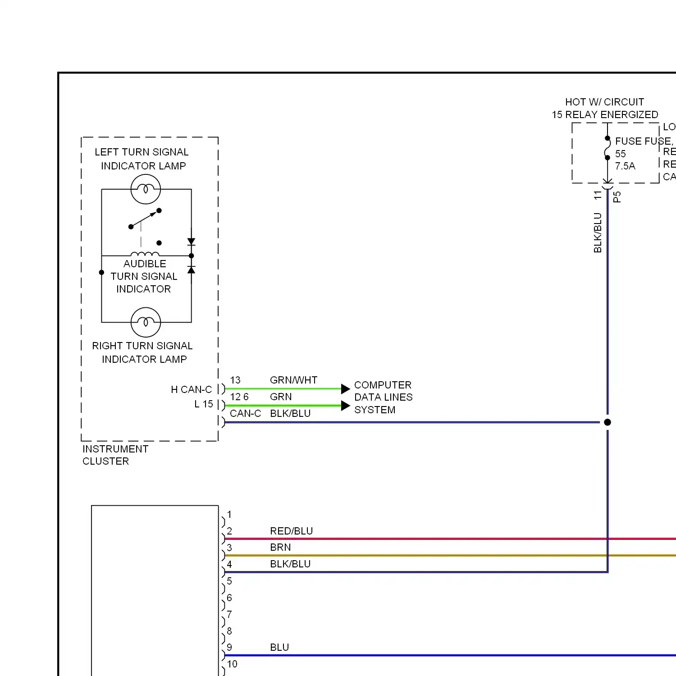
Task: Click pin number '11' beside P5
Action: 598,195
